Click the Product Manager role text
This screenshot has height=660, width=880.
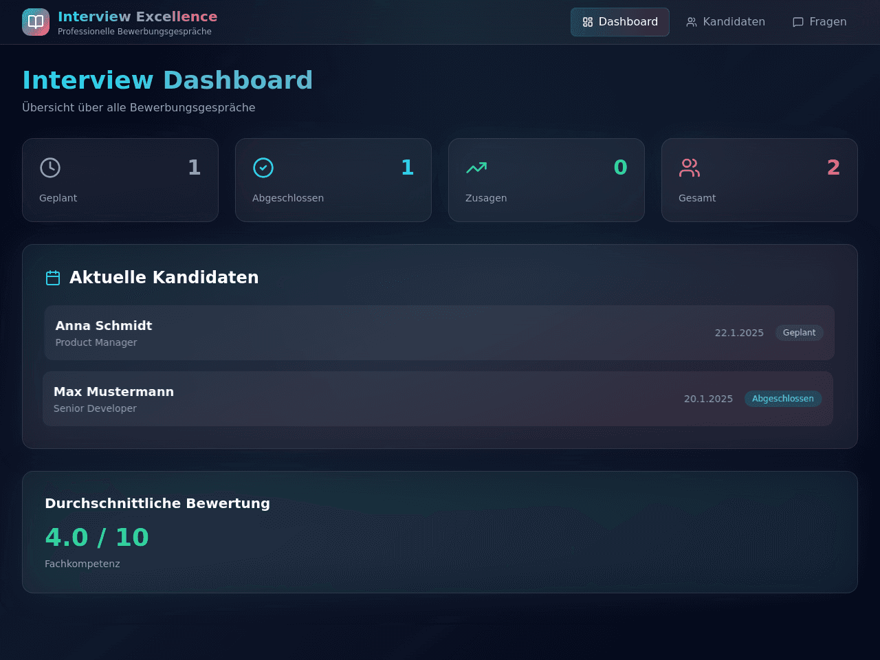pos(96,342)
